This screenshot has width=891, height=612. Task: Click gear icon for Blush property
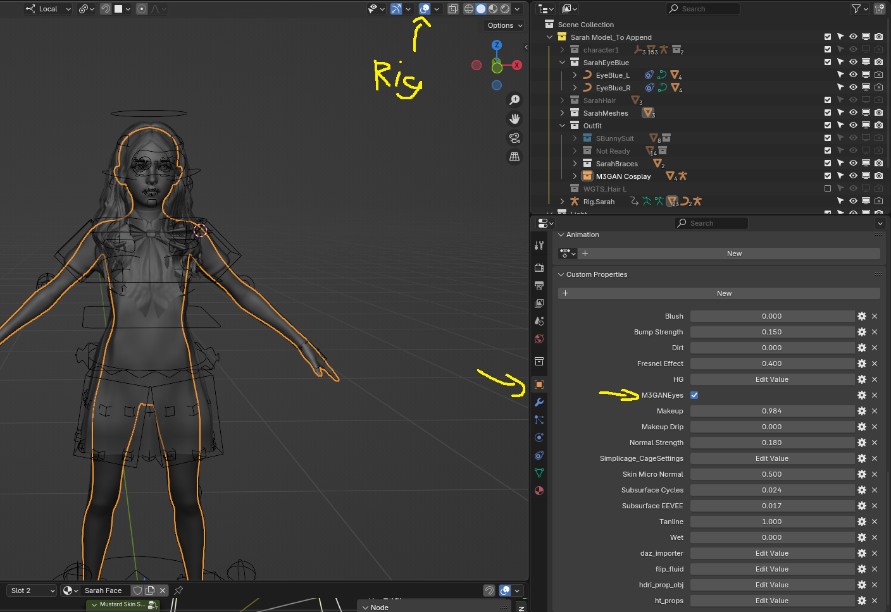tap(862, 316)
